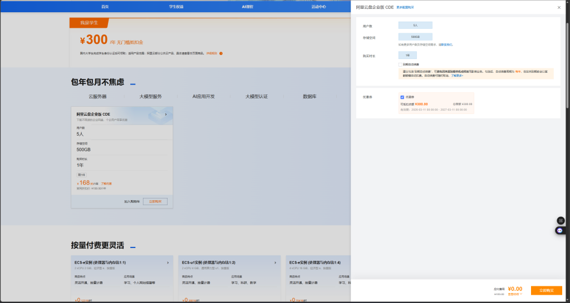This screenshot has height=303, width=570.
Task: Click the arrow on ECS-e实例 1:1 card
Action: click(168, 262)
